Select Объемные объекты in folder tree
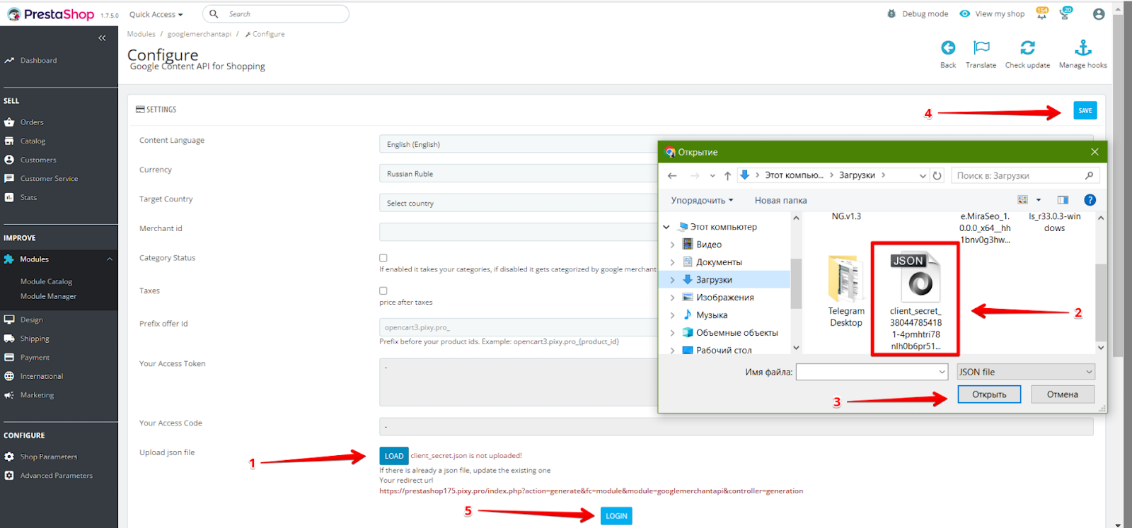Screen dimensions: 1132x528 pyautogui.click(x=737, y=333)
